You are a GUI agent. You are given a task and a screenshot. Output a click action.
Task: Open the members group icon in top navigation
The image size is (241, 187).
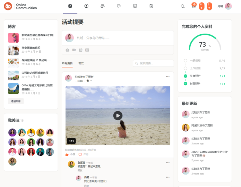[x=102, y=6]
